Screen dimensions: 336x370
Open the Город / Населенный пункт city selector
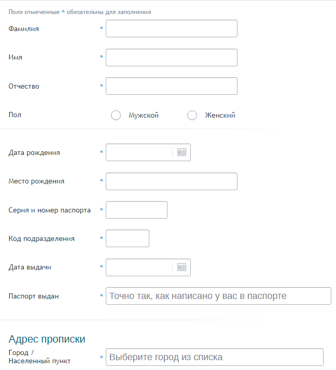coord(215,357)
